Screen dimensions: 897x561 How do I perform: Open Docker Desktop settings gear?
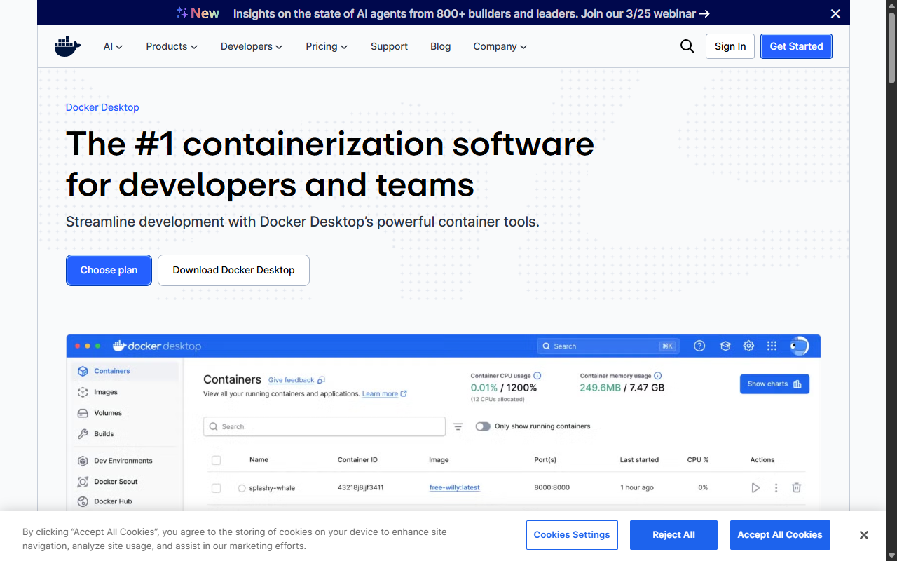(748, 345)
